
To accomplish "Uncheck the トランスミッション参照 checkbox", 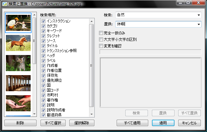I will coord(43,51).
